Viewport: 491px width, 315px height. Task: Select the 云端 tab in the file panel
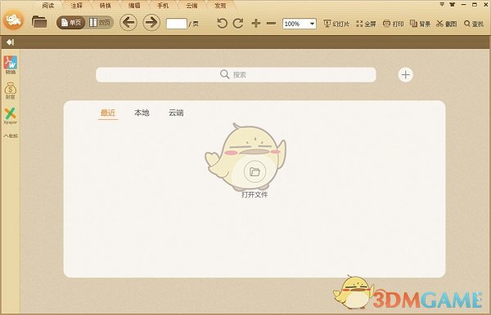pos(176,113)
